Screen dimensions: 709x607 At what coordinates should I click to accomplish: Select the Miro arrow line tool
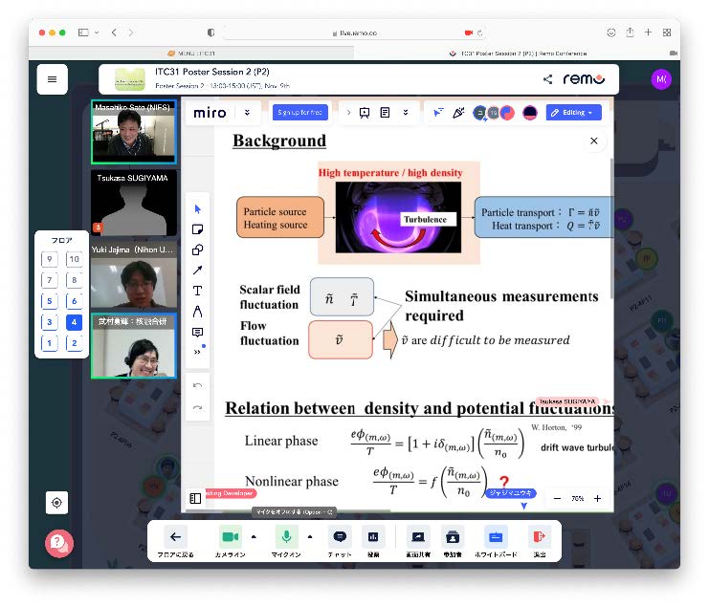click(x=198, y=271)
